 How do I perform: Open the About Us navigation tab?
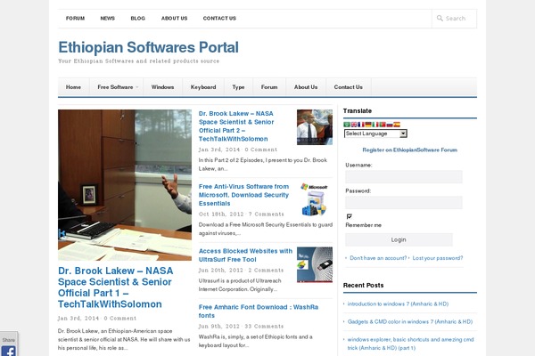pyautogui.click(x=306, y=87)
